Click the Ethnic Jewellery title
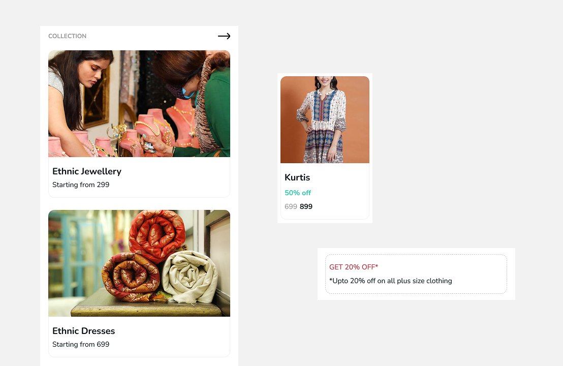Image resolution: width=563 pixels, height=366 pixels. tap(87, 171)
